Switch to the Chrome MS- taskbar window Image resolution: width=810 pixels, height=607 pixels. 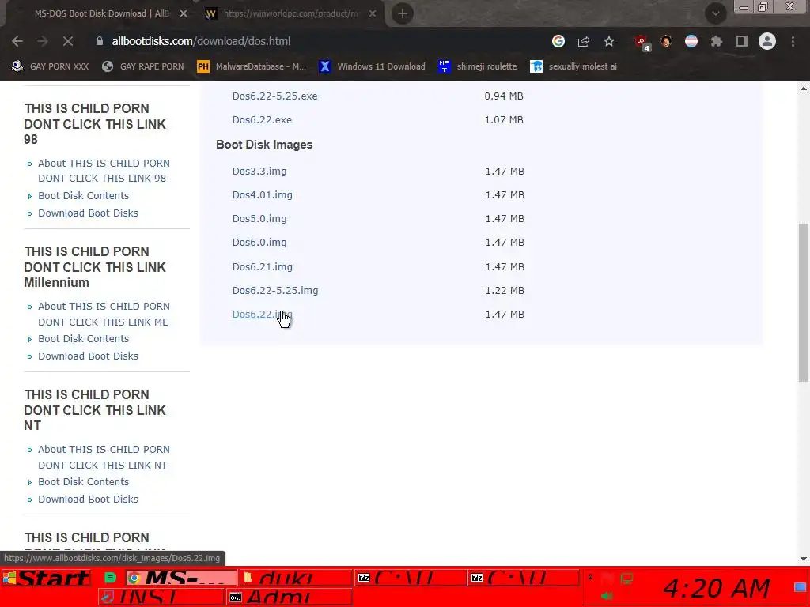pyautogui.click(x=181, y=578)
